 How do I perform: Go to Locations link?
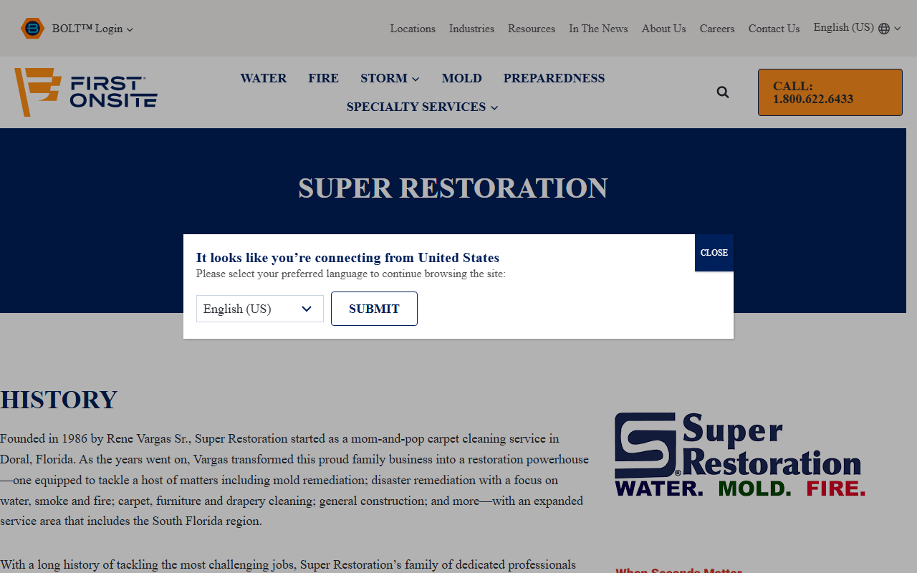pyautogui.click(x=413, y=29)
